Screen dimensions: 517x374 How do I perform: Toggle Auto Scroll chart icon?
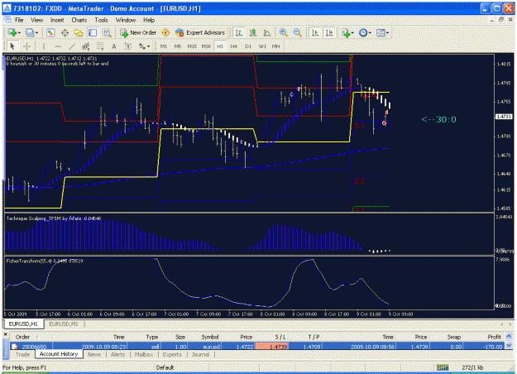point(315,32)
